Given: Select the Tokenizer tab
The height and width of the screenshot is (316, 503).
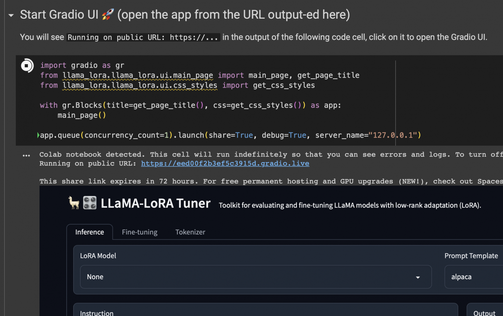Looking at the screenshot, I should point(190,232).
